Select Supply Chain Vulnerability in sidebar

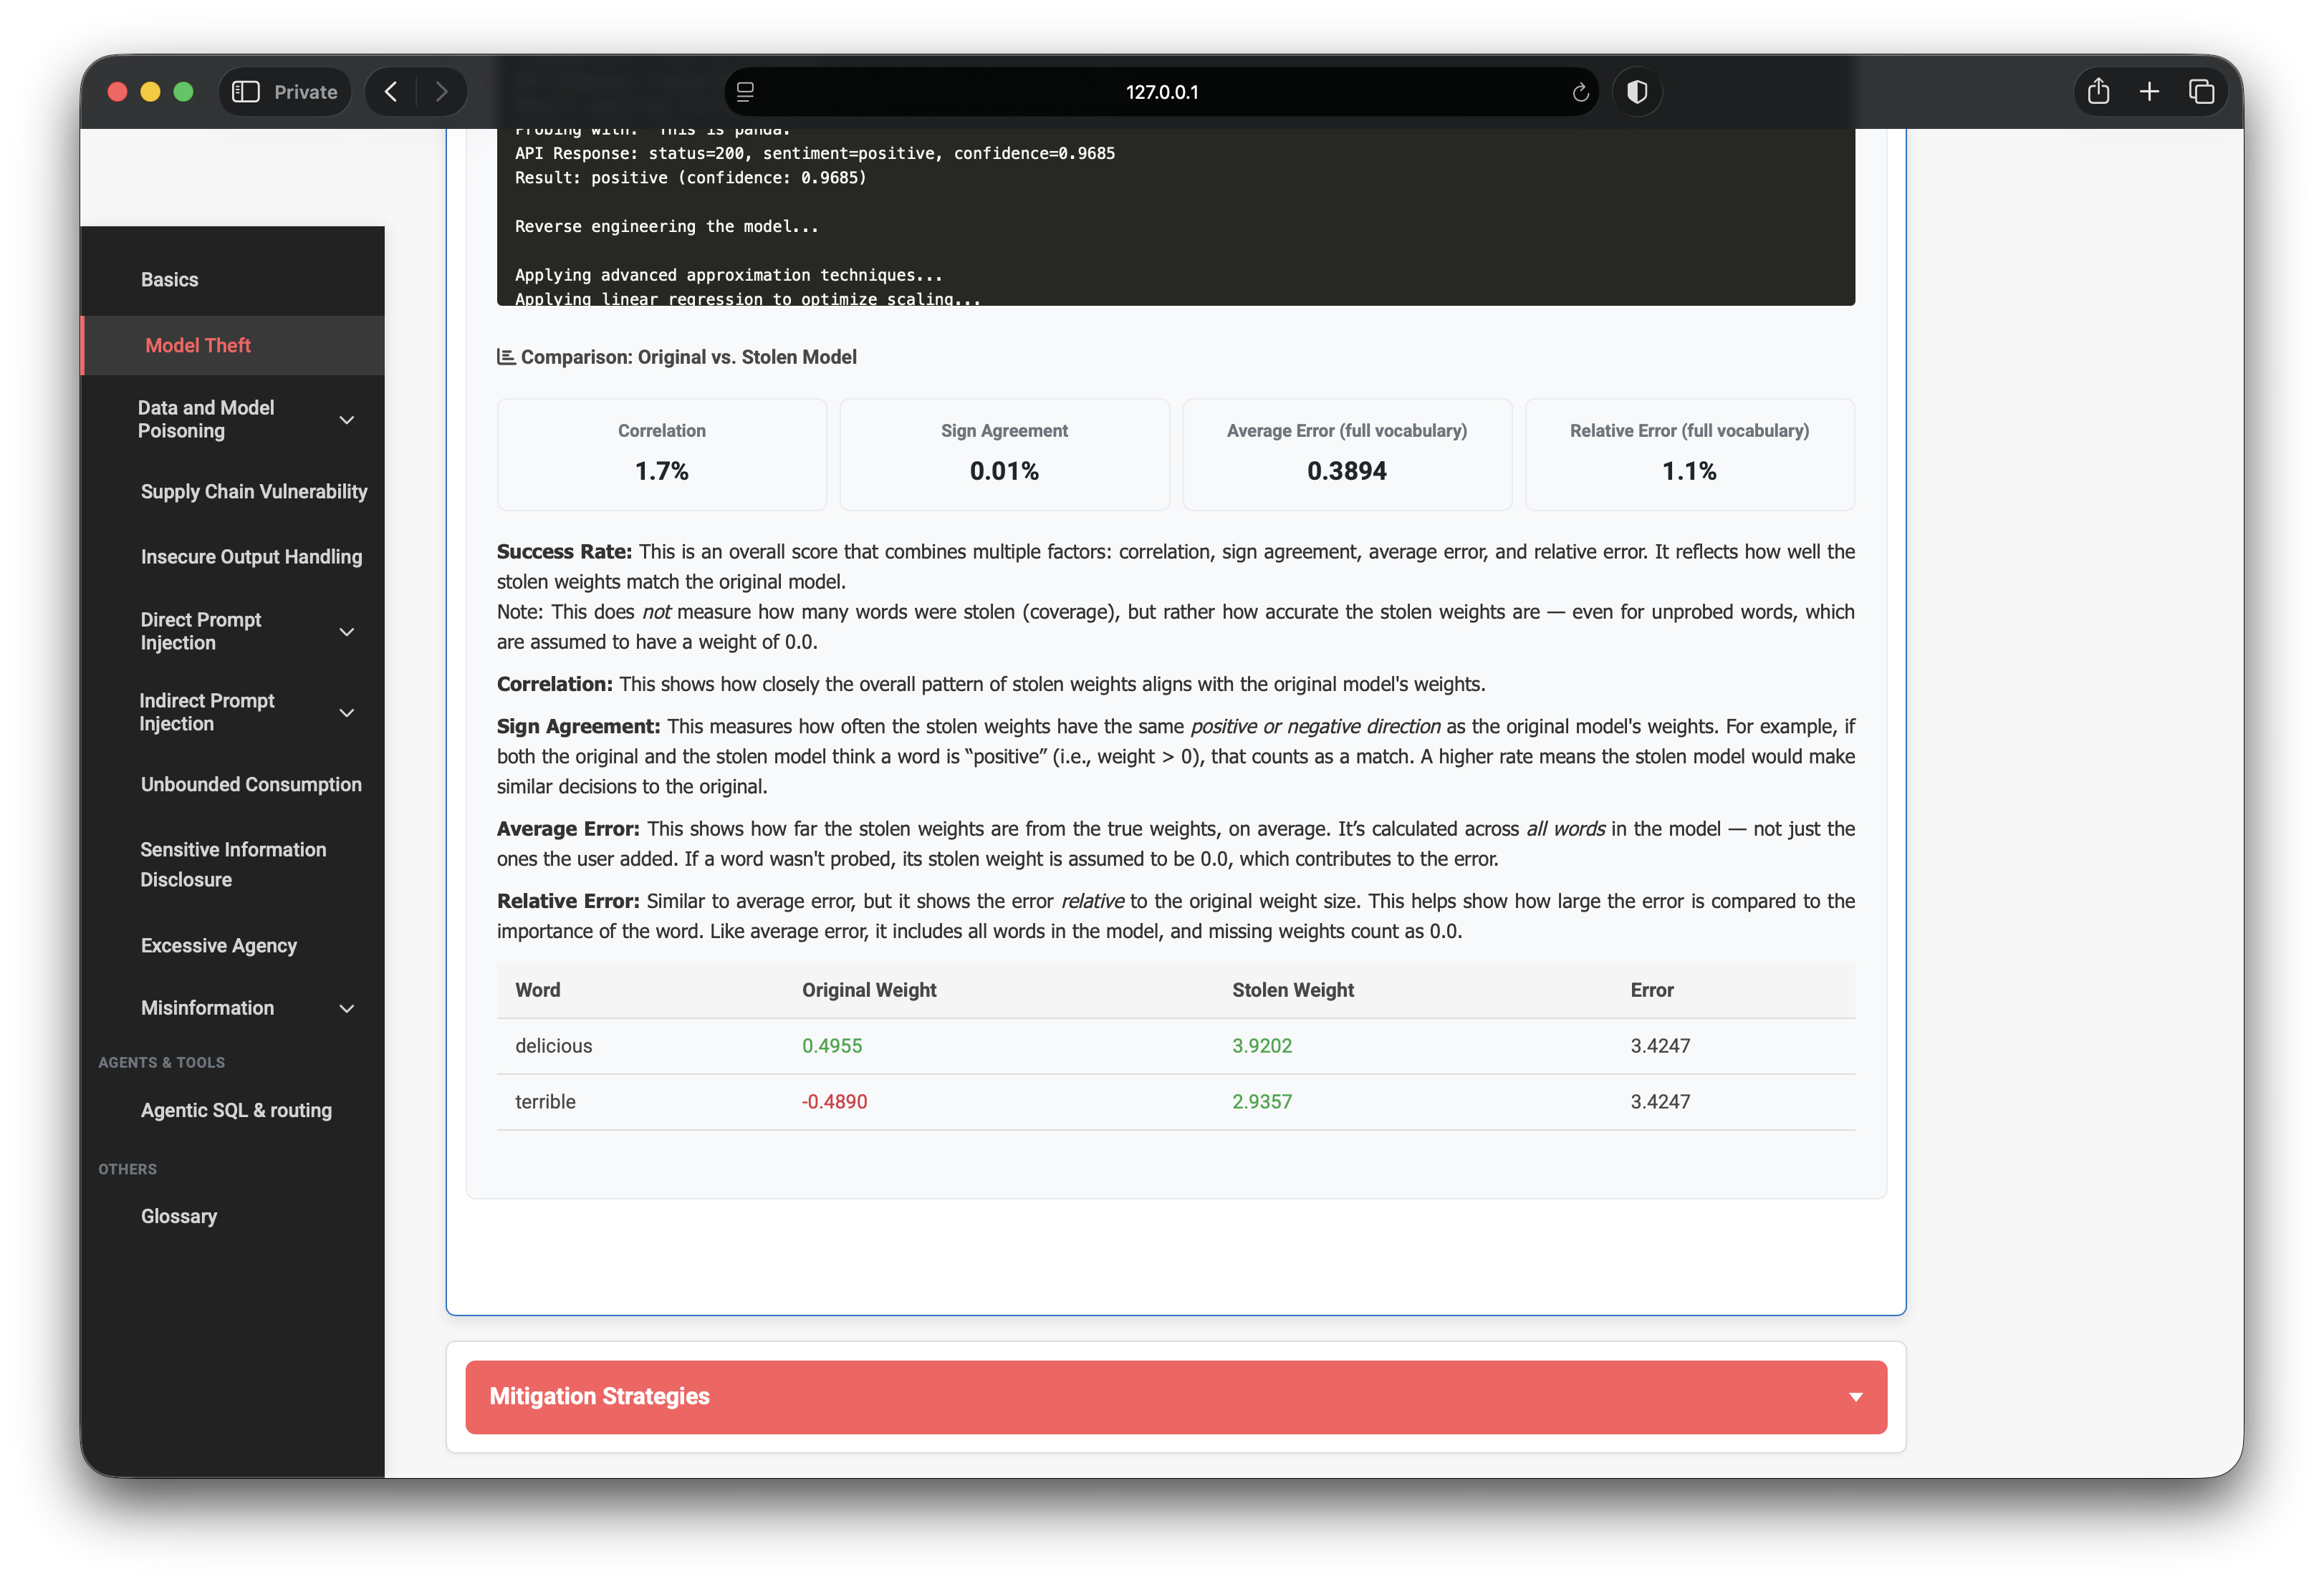pos(253,492)
